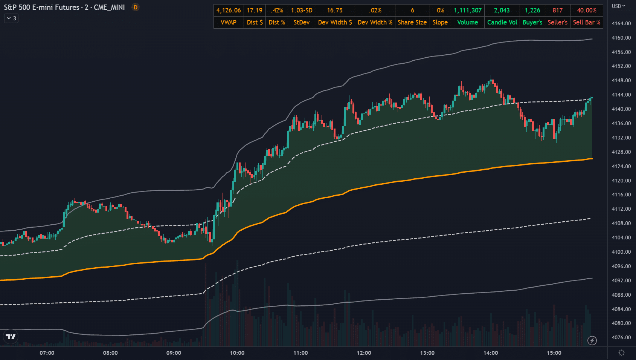Viewport: 636px width, 360px height.
Task: Click the Buyer's label cell
Action: (532, 22)
